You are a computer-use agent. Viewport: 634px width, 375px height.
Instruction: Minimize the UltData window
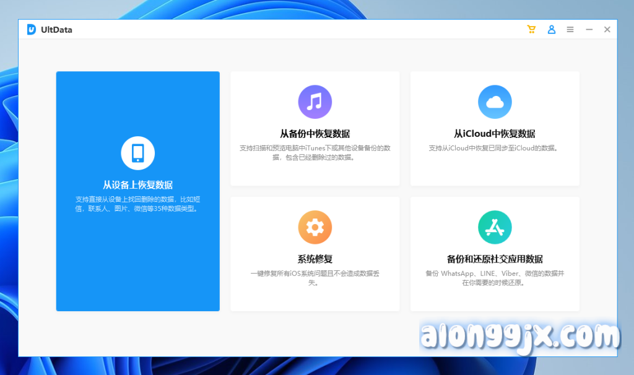tap(589, 30)
